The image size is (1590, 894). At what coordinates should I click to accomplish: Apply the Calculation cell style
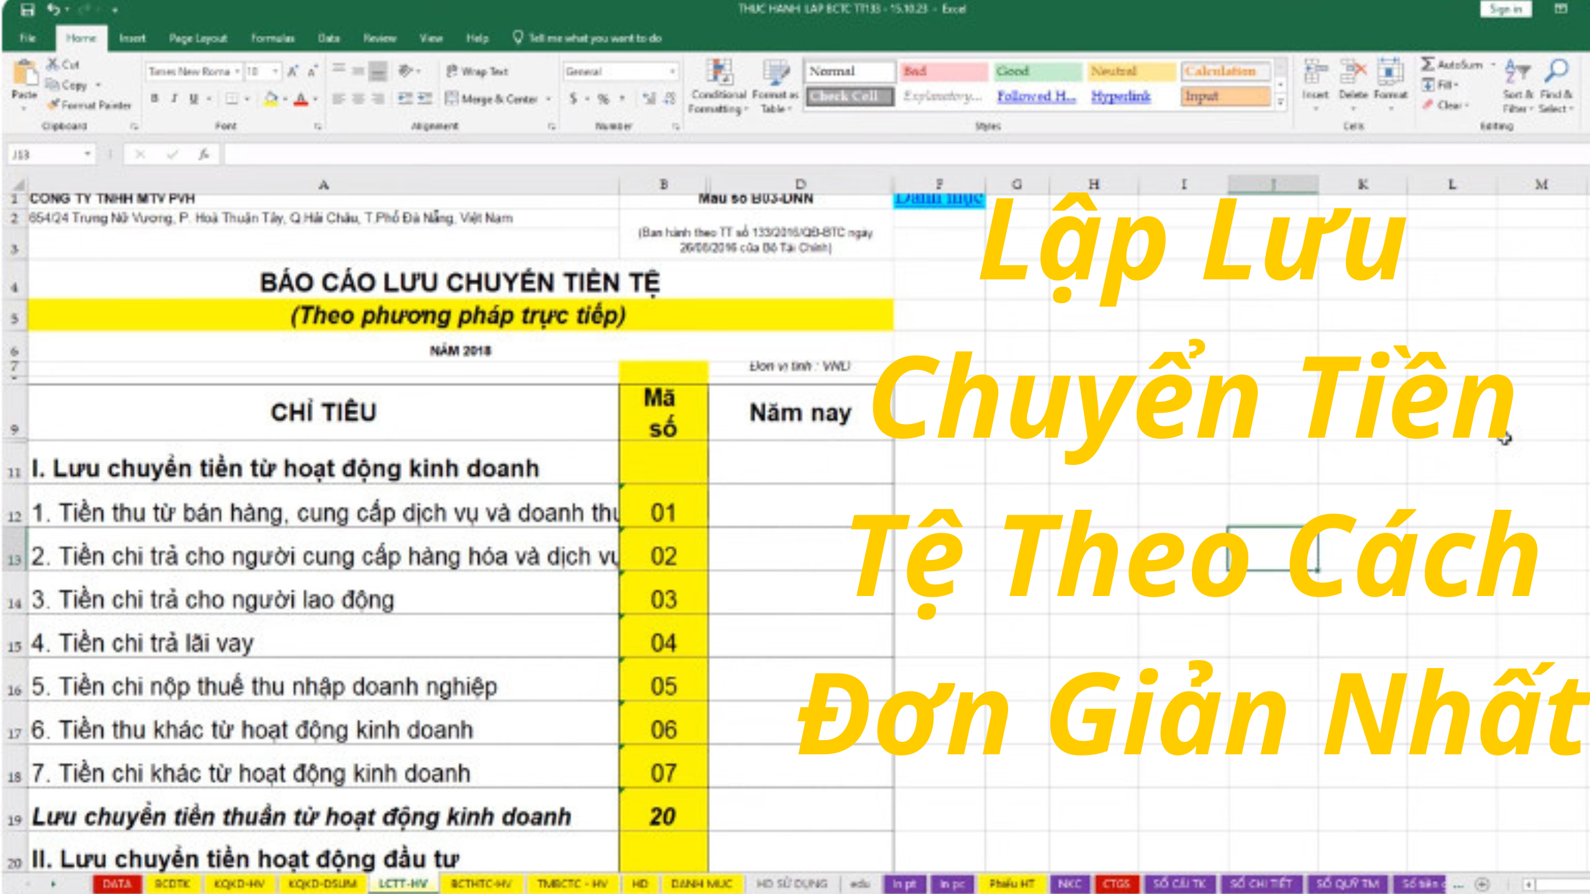(1225, 71)
